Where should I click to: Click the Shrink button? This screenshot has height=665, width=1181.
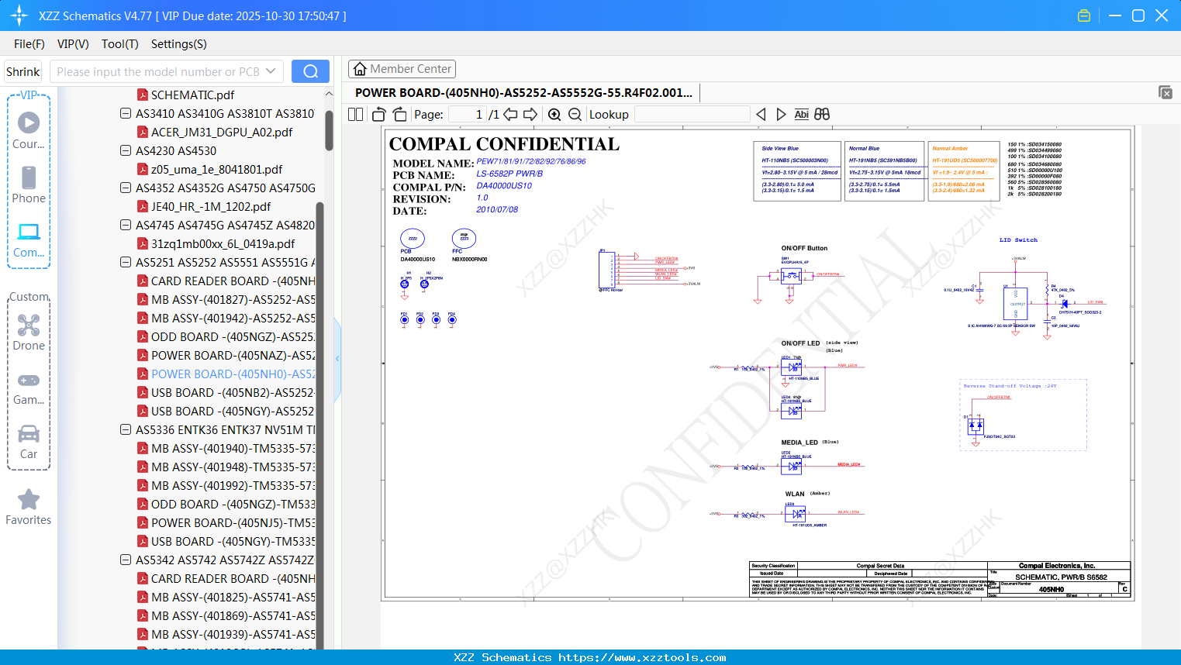pos(22,71)
